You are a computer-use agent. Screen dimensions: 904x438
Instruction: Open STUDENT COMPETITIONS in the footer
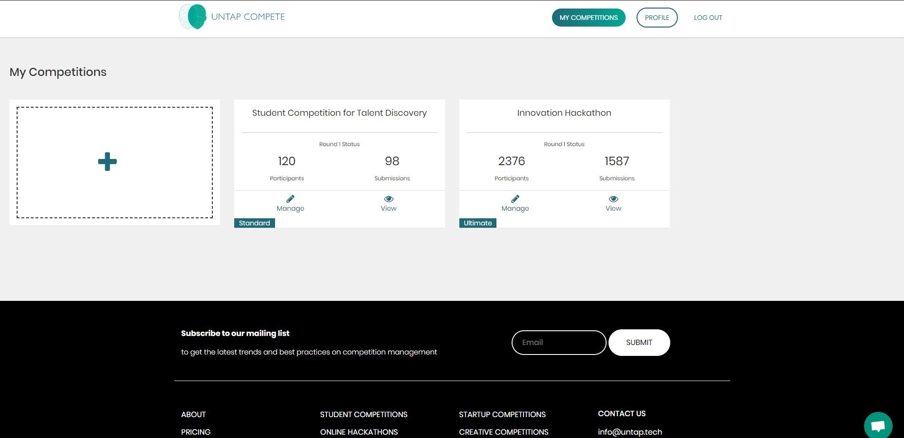click(x=363, y=414)
